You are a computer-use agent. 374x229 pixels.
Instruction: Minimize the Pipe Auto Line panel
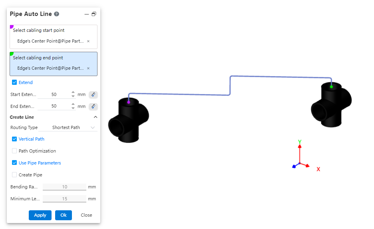click(x=87, y=14)
